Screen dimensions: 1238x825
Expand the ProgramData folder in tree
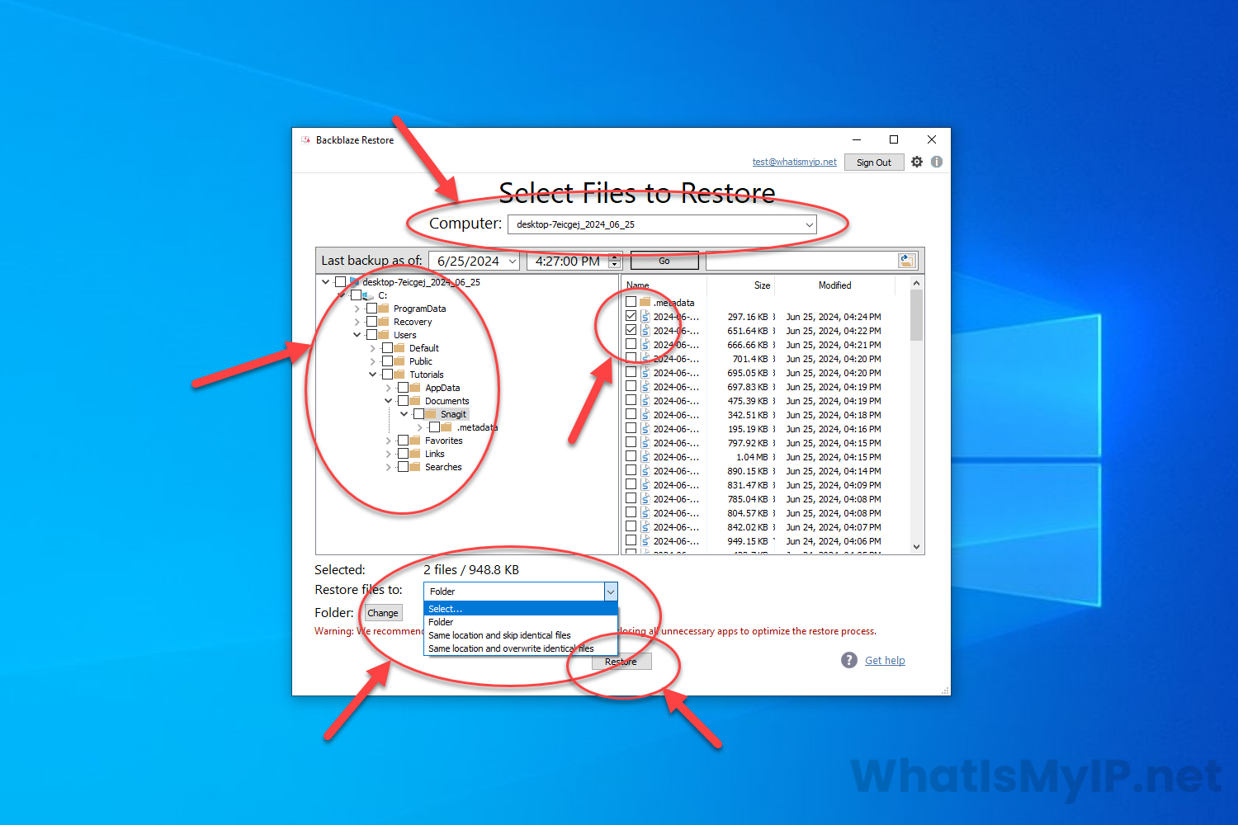pyautogui.click(x=357, y=309)
